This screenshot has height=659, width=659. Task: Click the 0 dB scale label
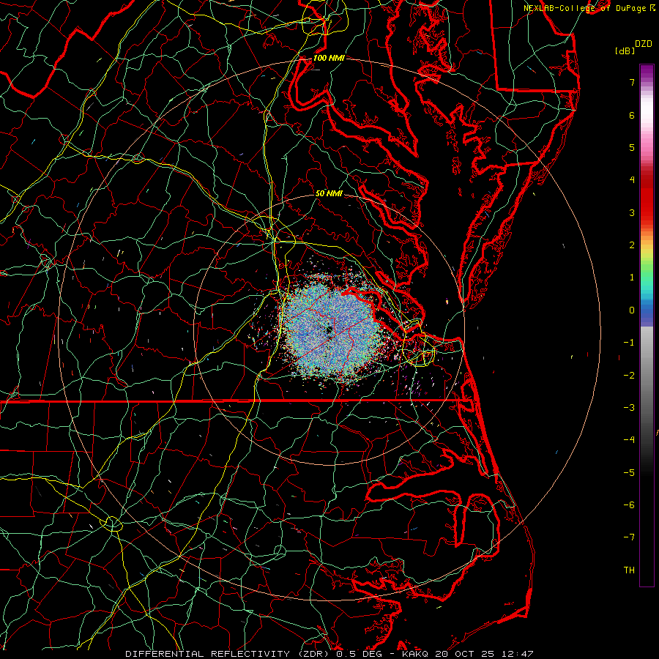click(632, 310)
